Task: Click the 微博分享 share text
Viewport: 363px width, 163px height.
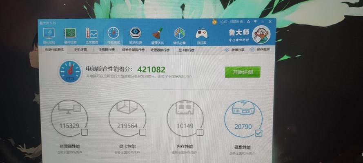Action: tap(238, 50)
